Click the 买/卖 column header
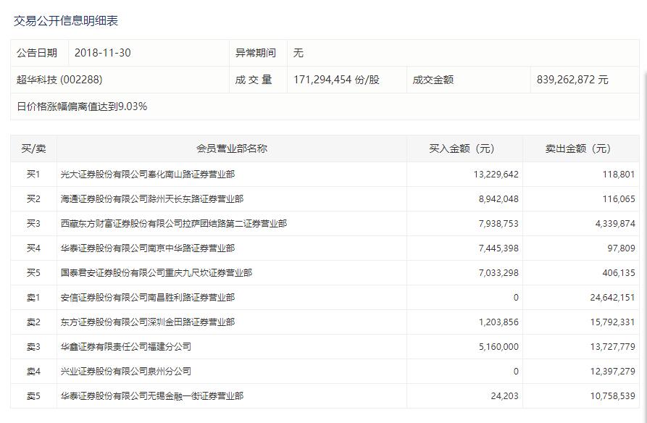Screen dimensions: 647x423 [33, 148]
